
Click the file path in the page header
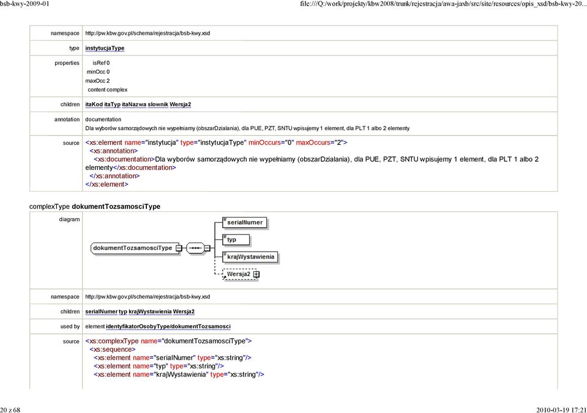pos(444,4)
